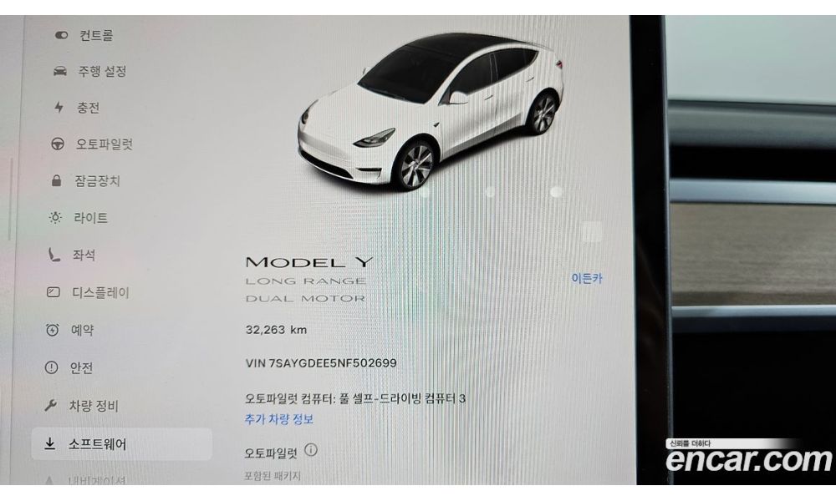Tap the steering wheel 오토파일럿 icon

[58, 144]
